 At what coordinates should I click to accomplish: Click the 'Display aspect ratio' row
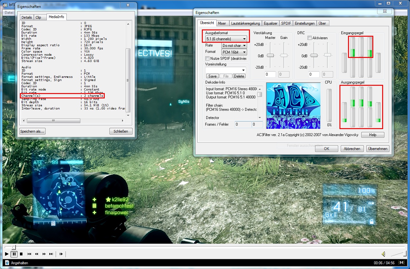tap(57, 45)
